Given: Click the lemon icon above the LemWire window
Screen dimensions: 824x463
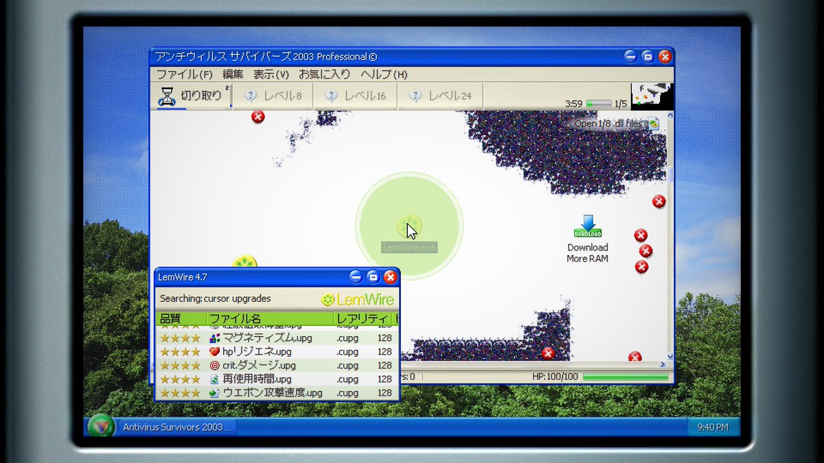Looking at the screenshot, I should [244, 261].
